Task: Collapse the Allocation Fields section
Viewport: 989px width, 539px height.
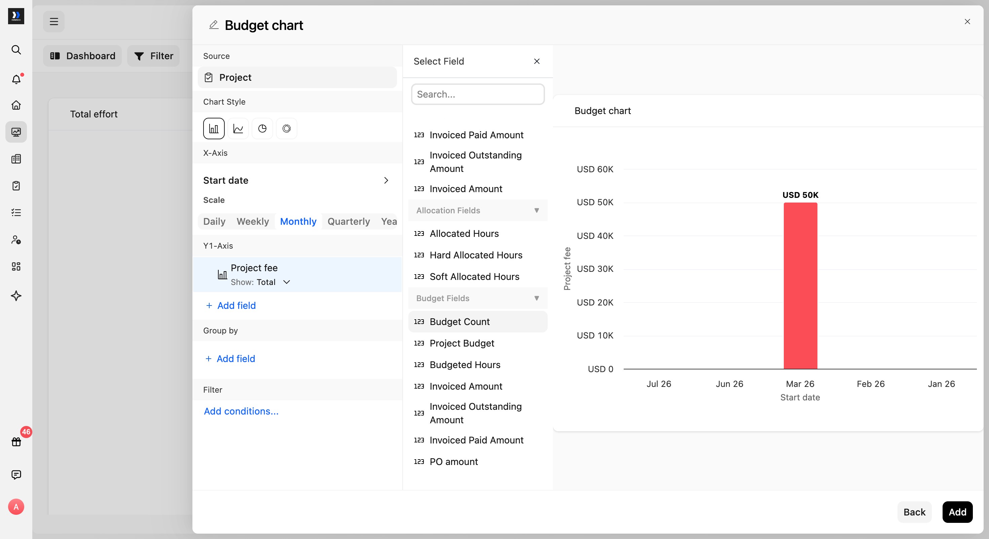Action: tap(478, 210)
